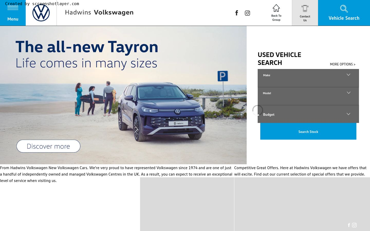Click the 'USED VEHICLE SEARCH' heading

[279, 59]
